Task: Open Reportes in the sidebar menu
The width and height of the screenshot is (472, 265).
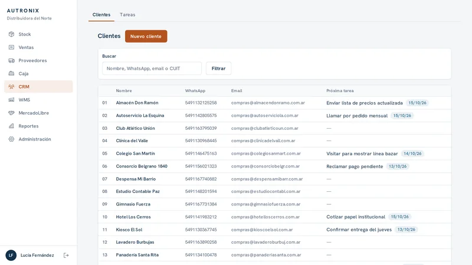Action: pos(38,126)
